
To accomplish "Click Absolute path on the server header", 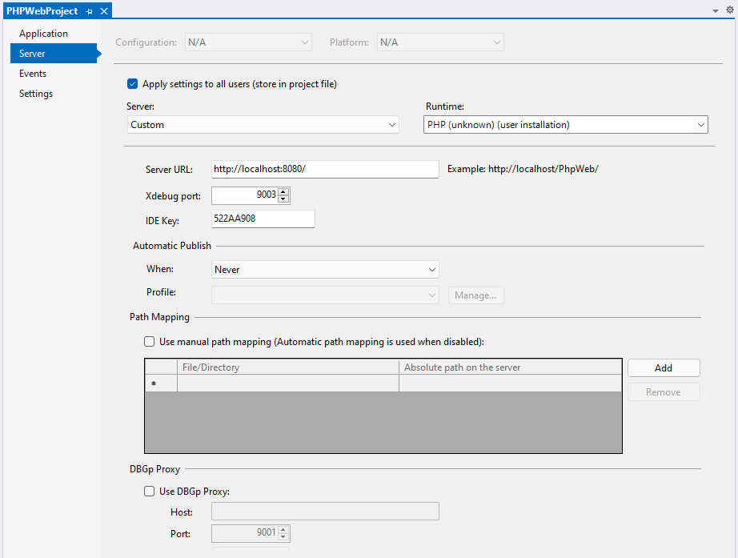I will pos(510,367).
